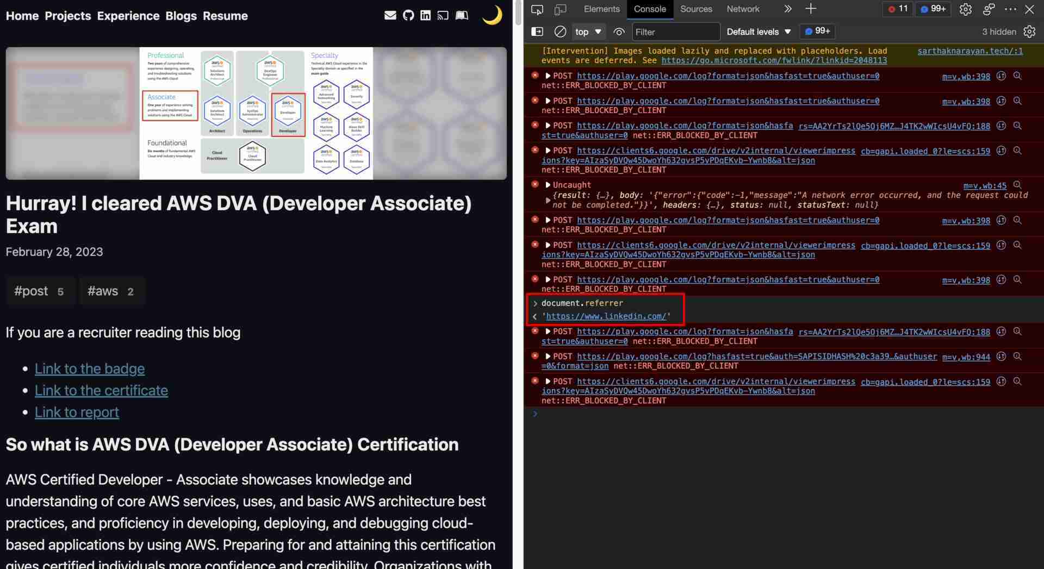
Task: Search SAPISIDHASH error with magnifier icon
Action: click(1017, 357)
